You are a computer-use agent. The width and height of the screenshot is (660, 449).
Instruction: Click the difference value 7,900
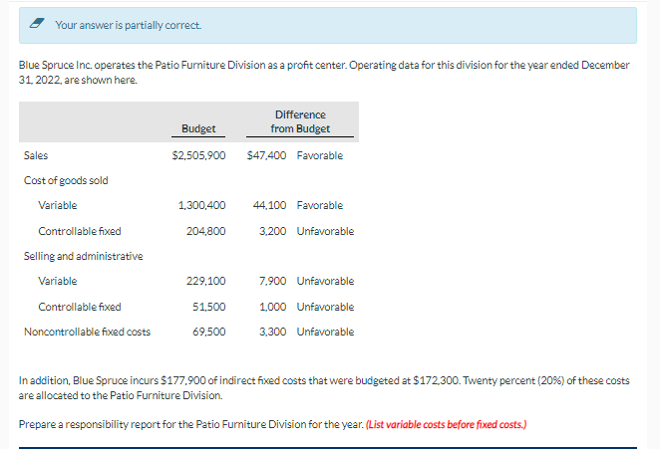(272, 281)
